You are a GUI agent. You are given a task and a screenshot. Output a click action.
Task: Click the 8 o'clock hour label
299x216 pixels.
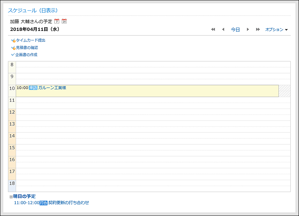point(12,65)
